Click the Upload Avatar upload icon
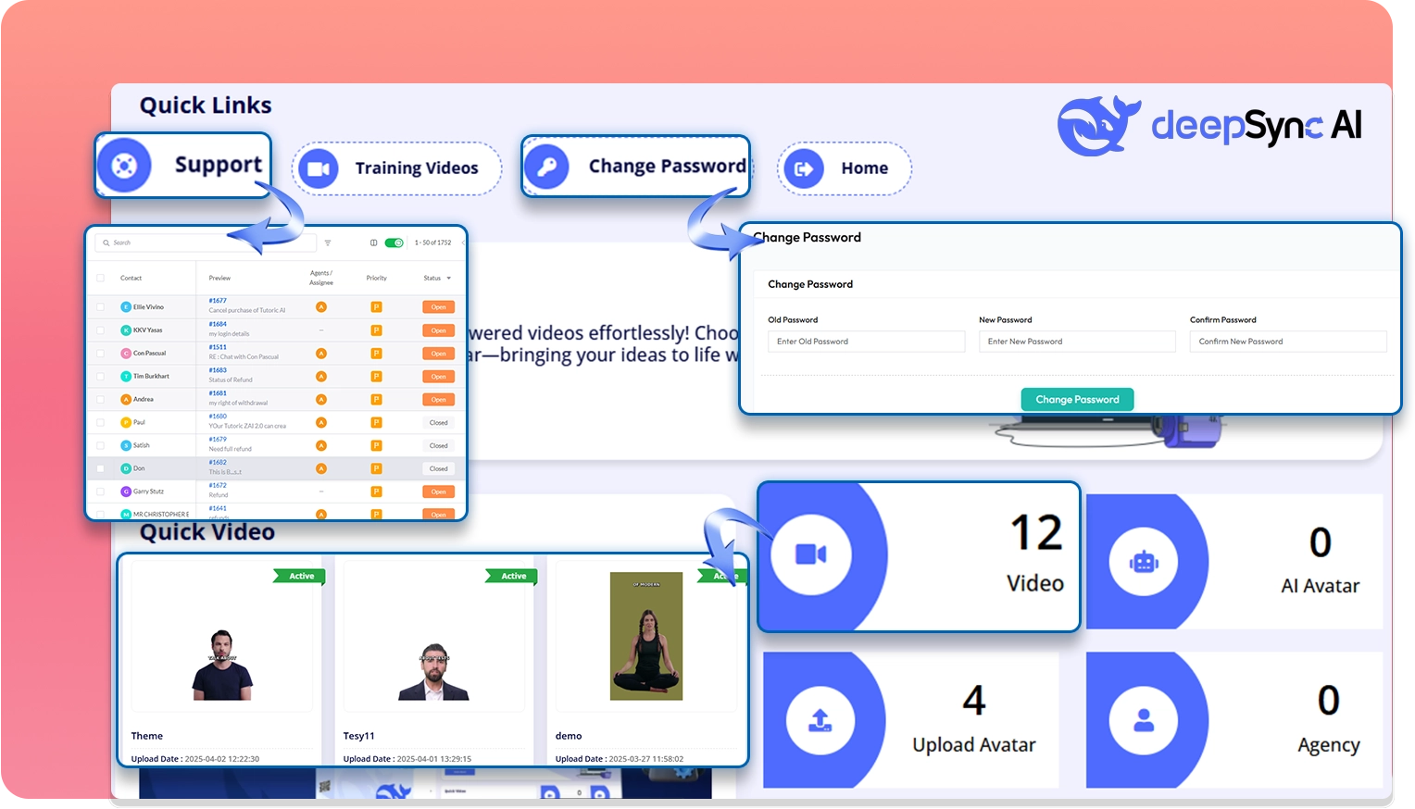This screenshot has height=809, width=1415. pos(820,720)
